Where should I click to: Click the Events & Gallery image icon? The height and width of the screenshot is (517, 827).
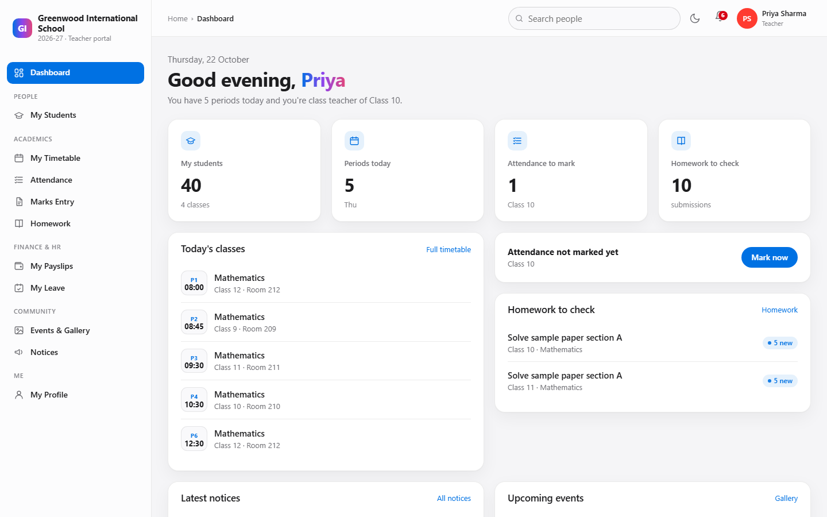click(19, 330)
